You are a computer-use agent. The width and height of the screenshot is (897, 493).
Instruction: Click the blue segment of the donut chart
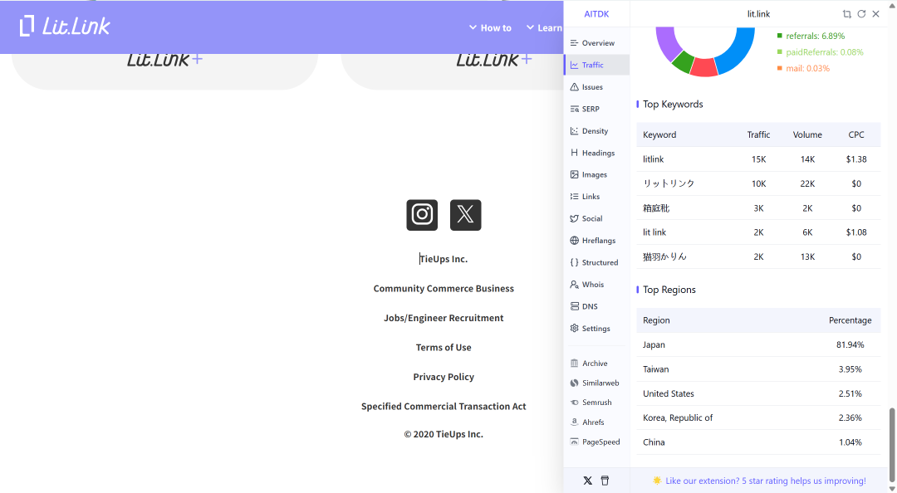point(738,52)
